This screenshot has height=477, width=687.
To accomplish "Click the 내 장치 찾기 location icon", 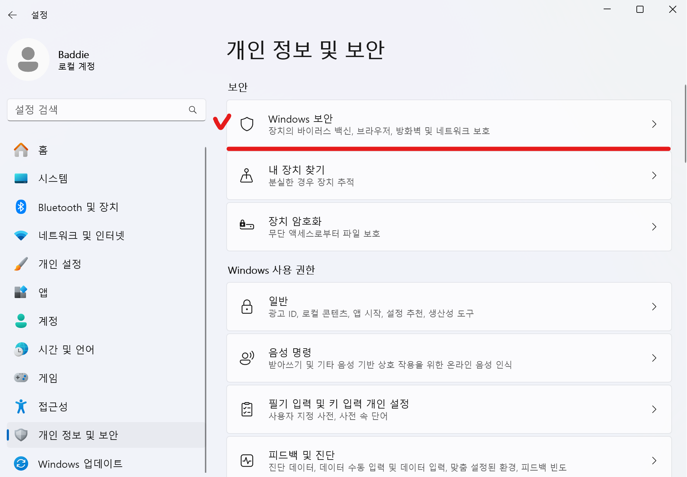I will click(x=247, y=175).
